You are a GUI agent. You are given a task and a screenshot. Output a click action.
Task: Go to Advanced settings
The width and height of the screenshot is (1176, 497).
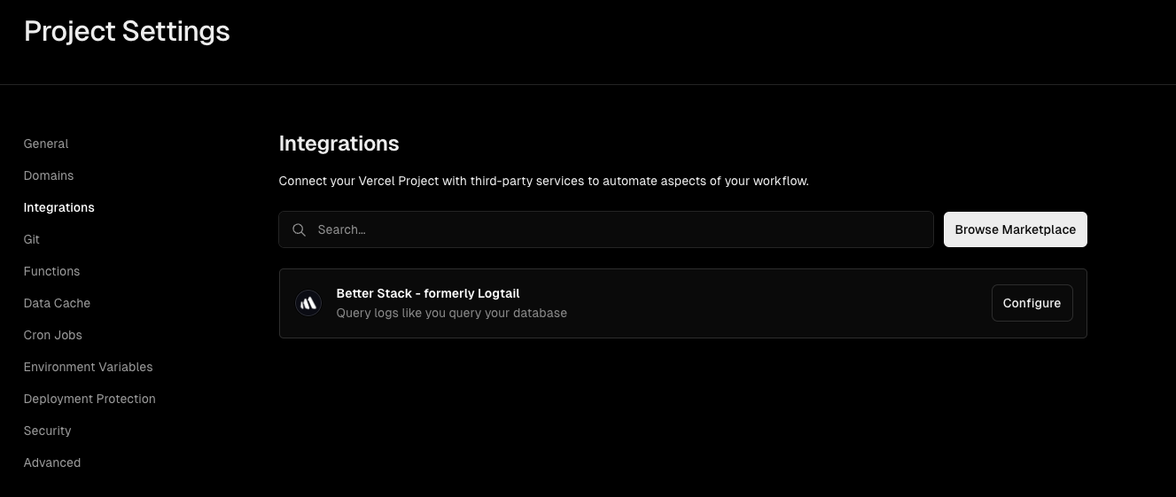52,462
